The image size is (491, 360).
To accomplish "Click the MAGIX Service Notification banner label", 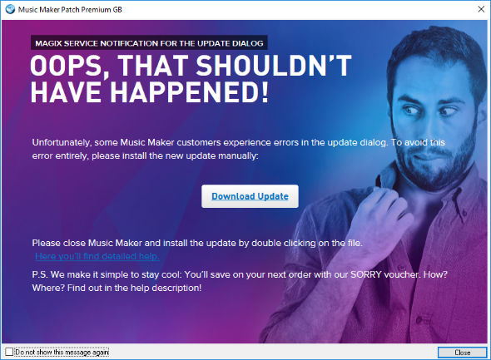I will click(149, 43).
